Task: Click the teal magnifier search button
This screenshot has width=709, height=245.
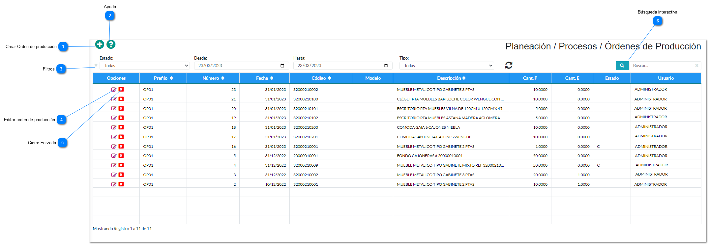Action: (x=622, y=66)
